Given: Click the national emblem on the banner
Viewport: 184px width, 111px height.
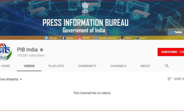Looking at the screenshot, I should 85,8.
